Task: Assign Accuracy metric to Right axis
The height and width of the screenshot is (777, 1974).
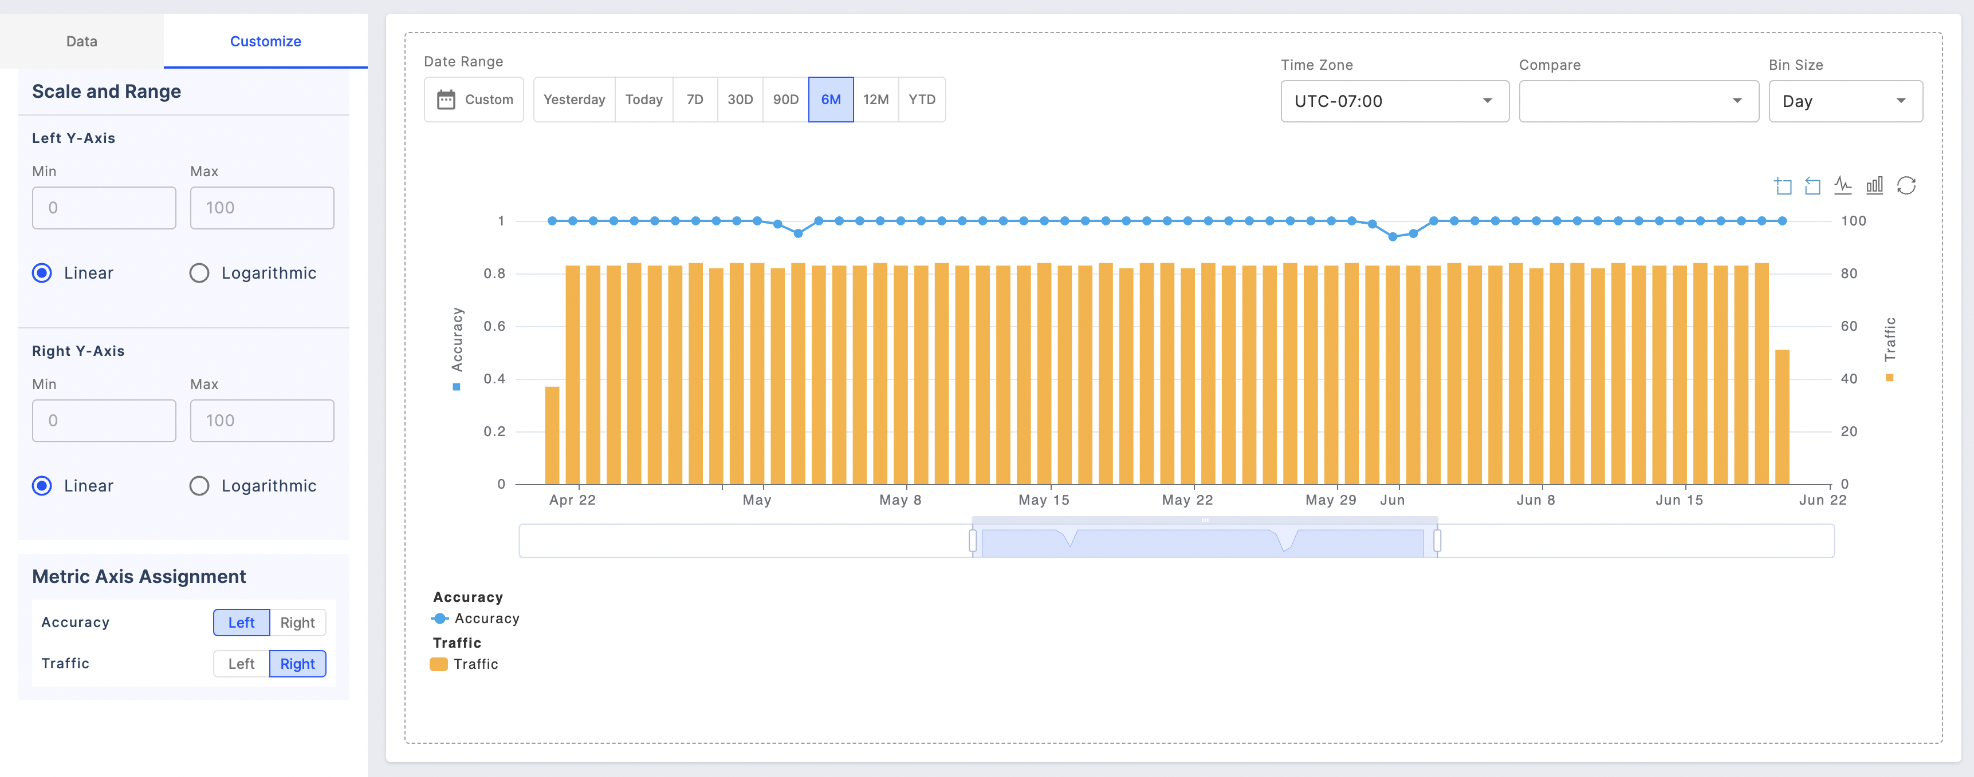Action: pos(297,623)
